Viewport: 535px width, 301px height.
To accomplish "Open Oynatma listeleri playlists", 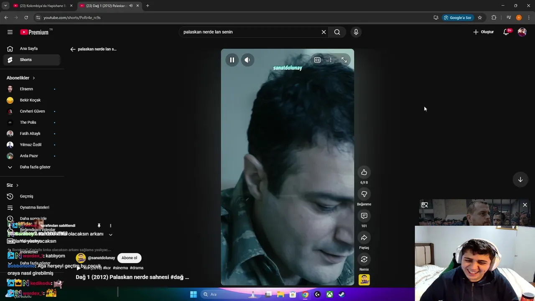I will coord(31,207).
